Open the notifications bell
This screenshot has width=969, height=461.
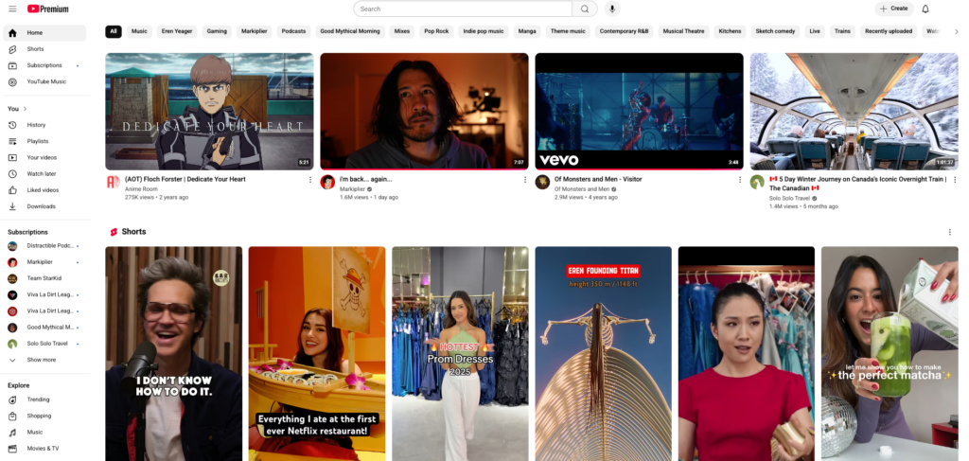coord(925,9)
